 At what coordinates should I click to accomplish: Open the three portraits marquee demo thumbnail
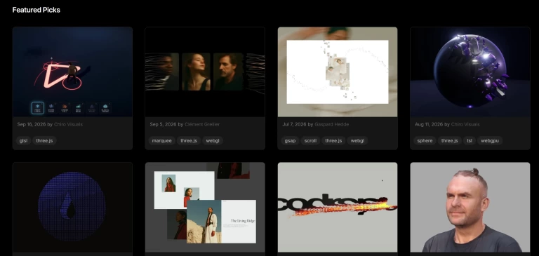pyautogui.click(x=205, y=72)
